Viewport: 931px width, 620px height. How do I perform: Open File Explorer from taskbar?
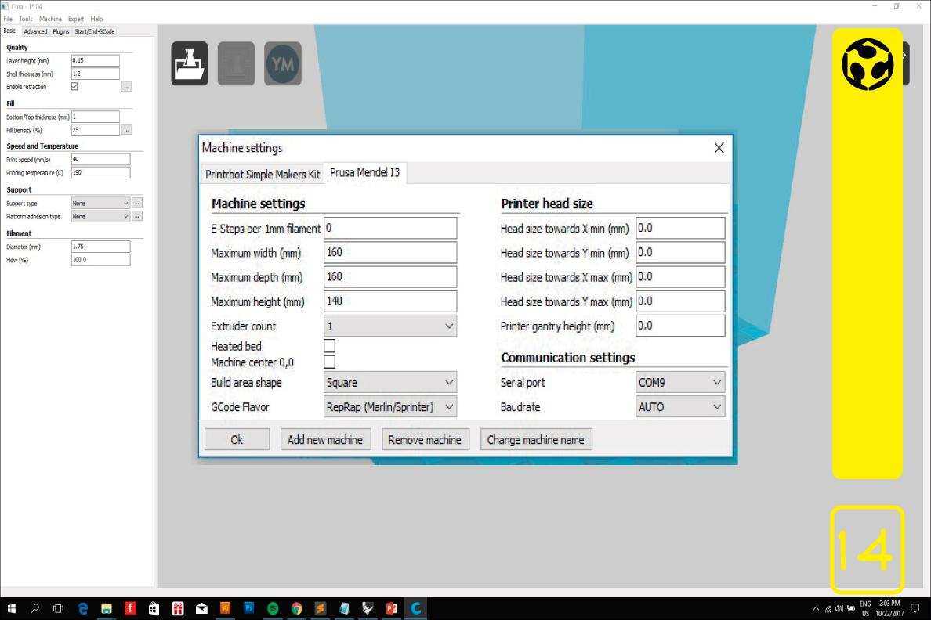point(107,608)
